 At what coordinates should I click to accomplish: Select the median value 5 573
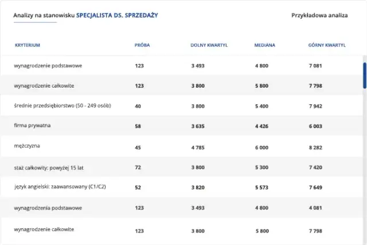pyautogui.click(x=261, y=188)
